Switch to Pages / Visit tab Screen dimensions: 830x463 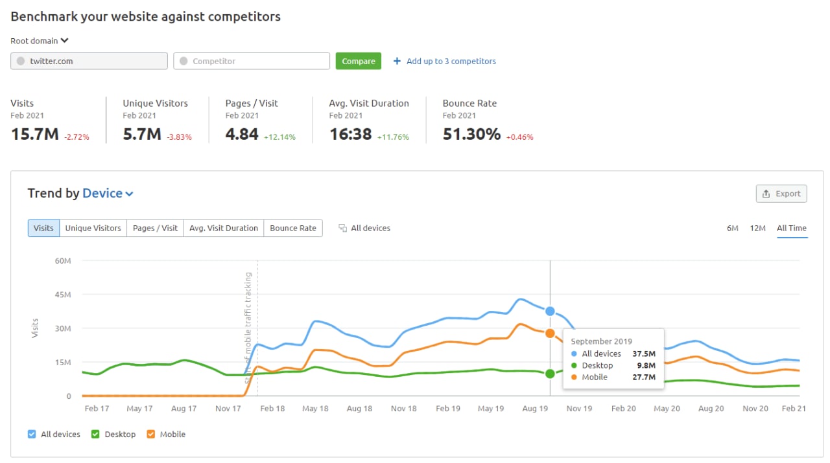coord(155,228)
